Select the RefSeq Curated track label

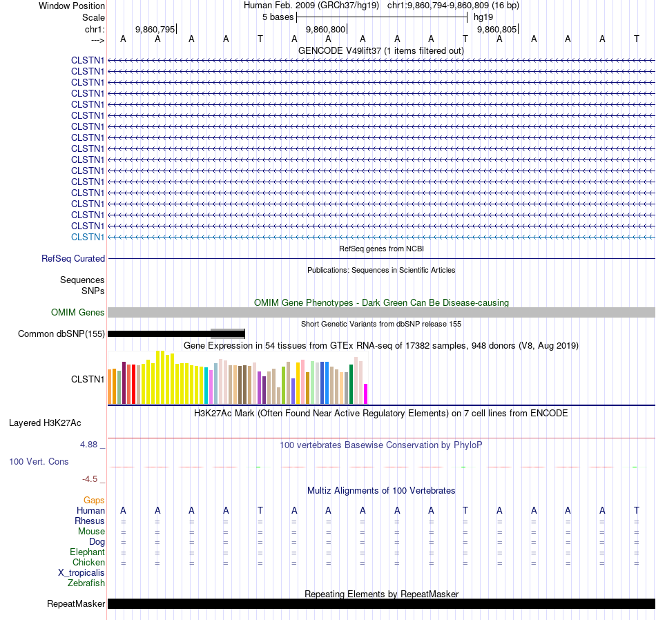click(73, 258)
